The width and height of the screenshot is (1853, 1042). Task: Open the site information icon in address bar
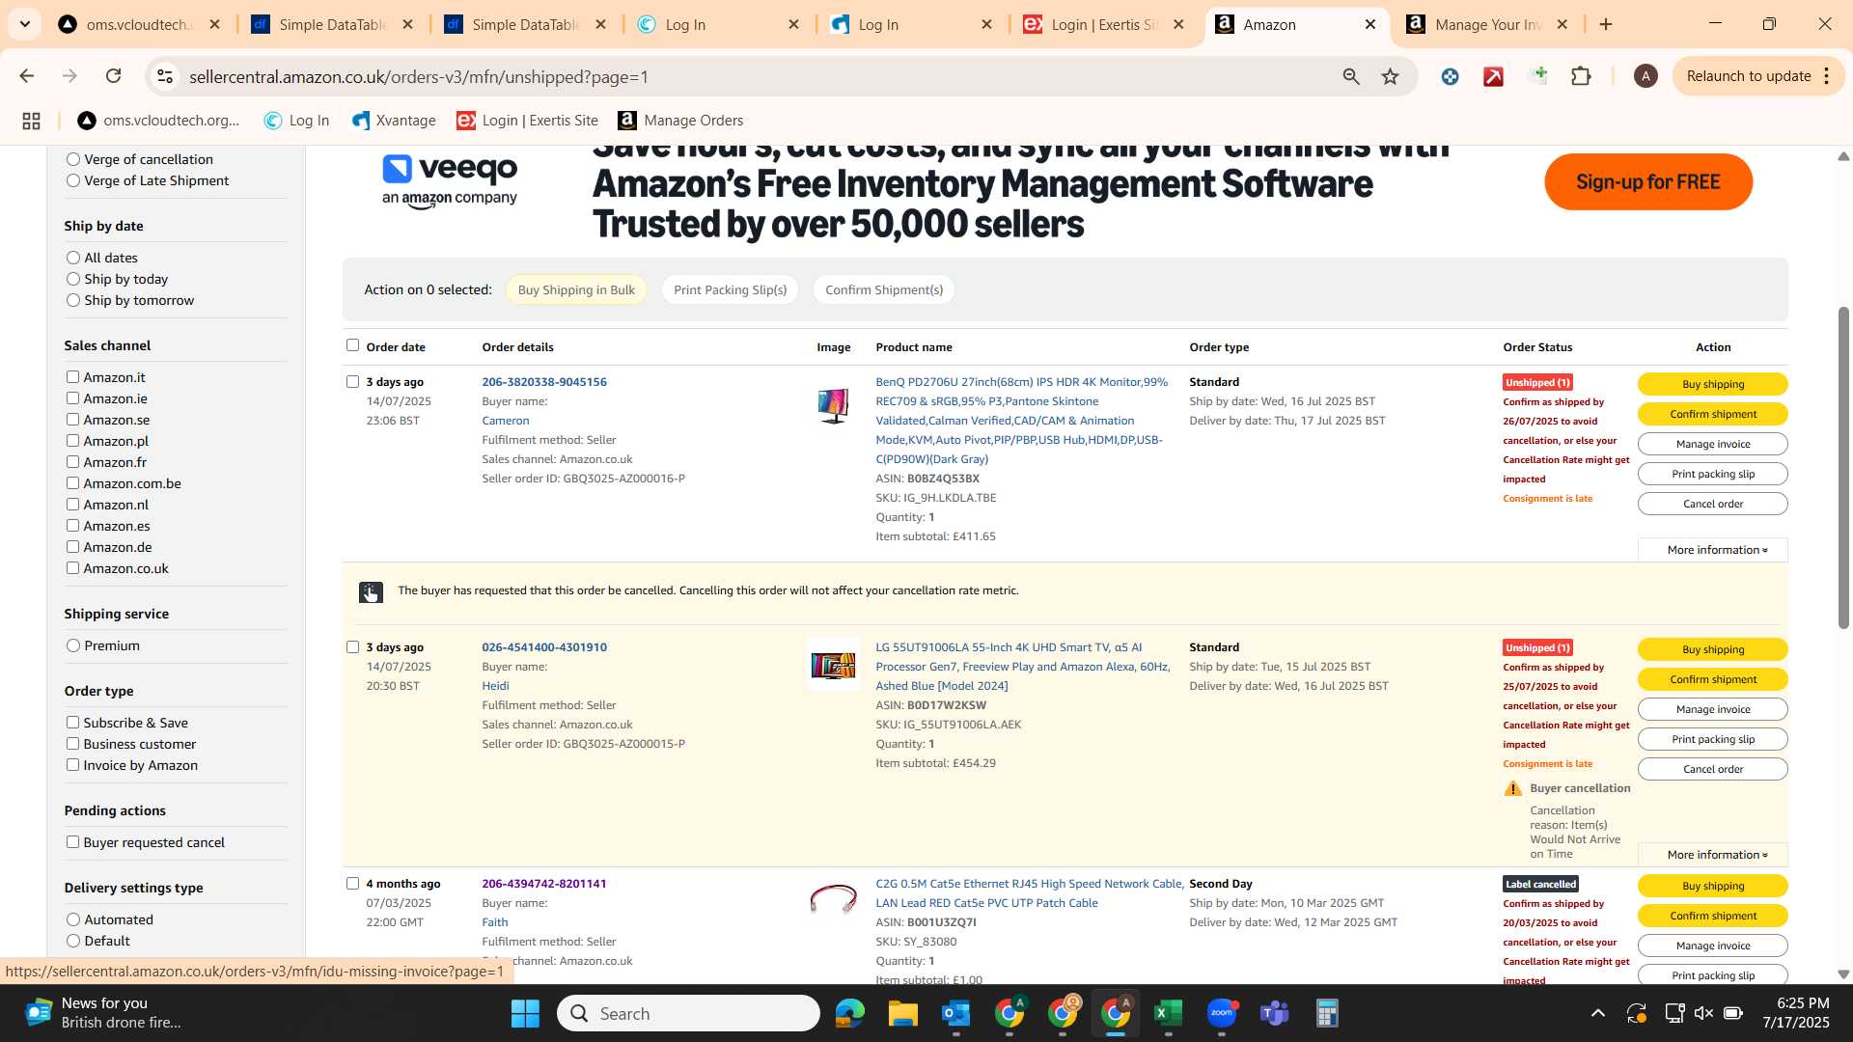tap(165, 76)
